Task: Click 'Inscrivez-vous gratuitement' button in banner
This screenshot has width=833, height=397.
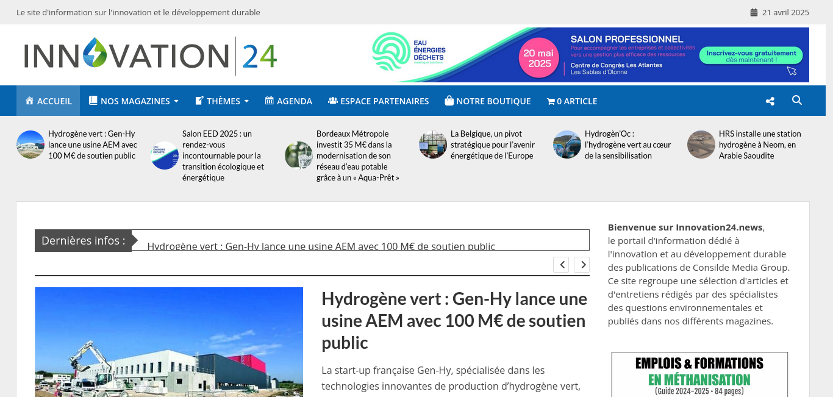Action: coord(751,56)
